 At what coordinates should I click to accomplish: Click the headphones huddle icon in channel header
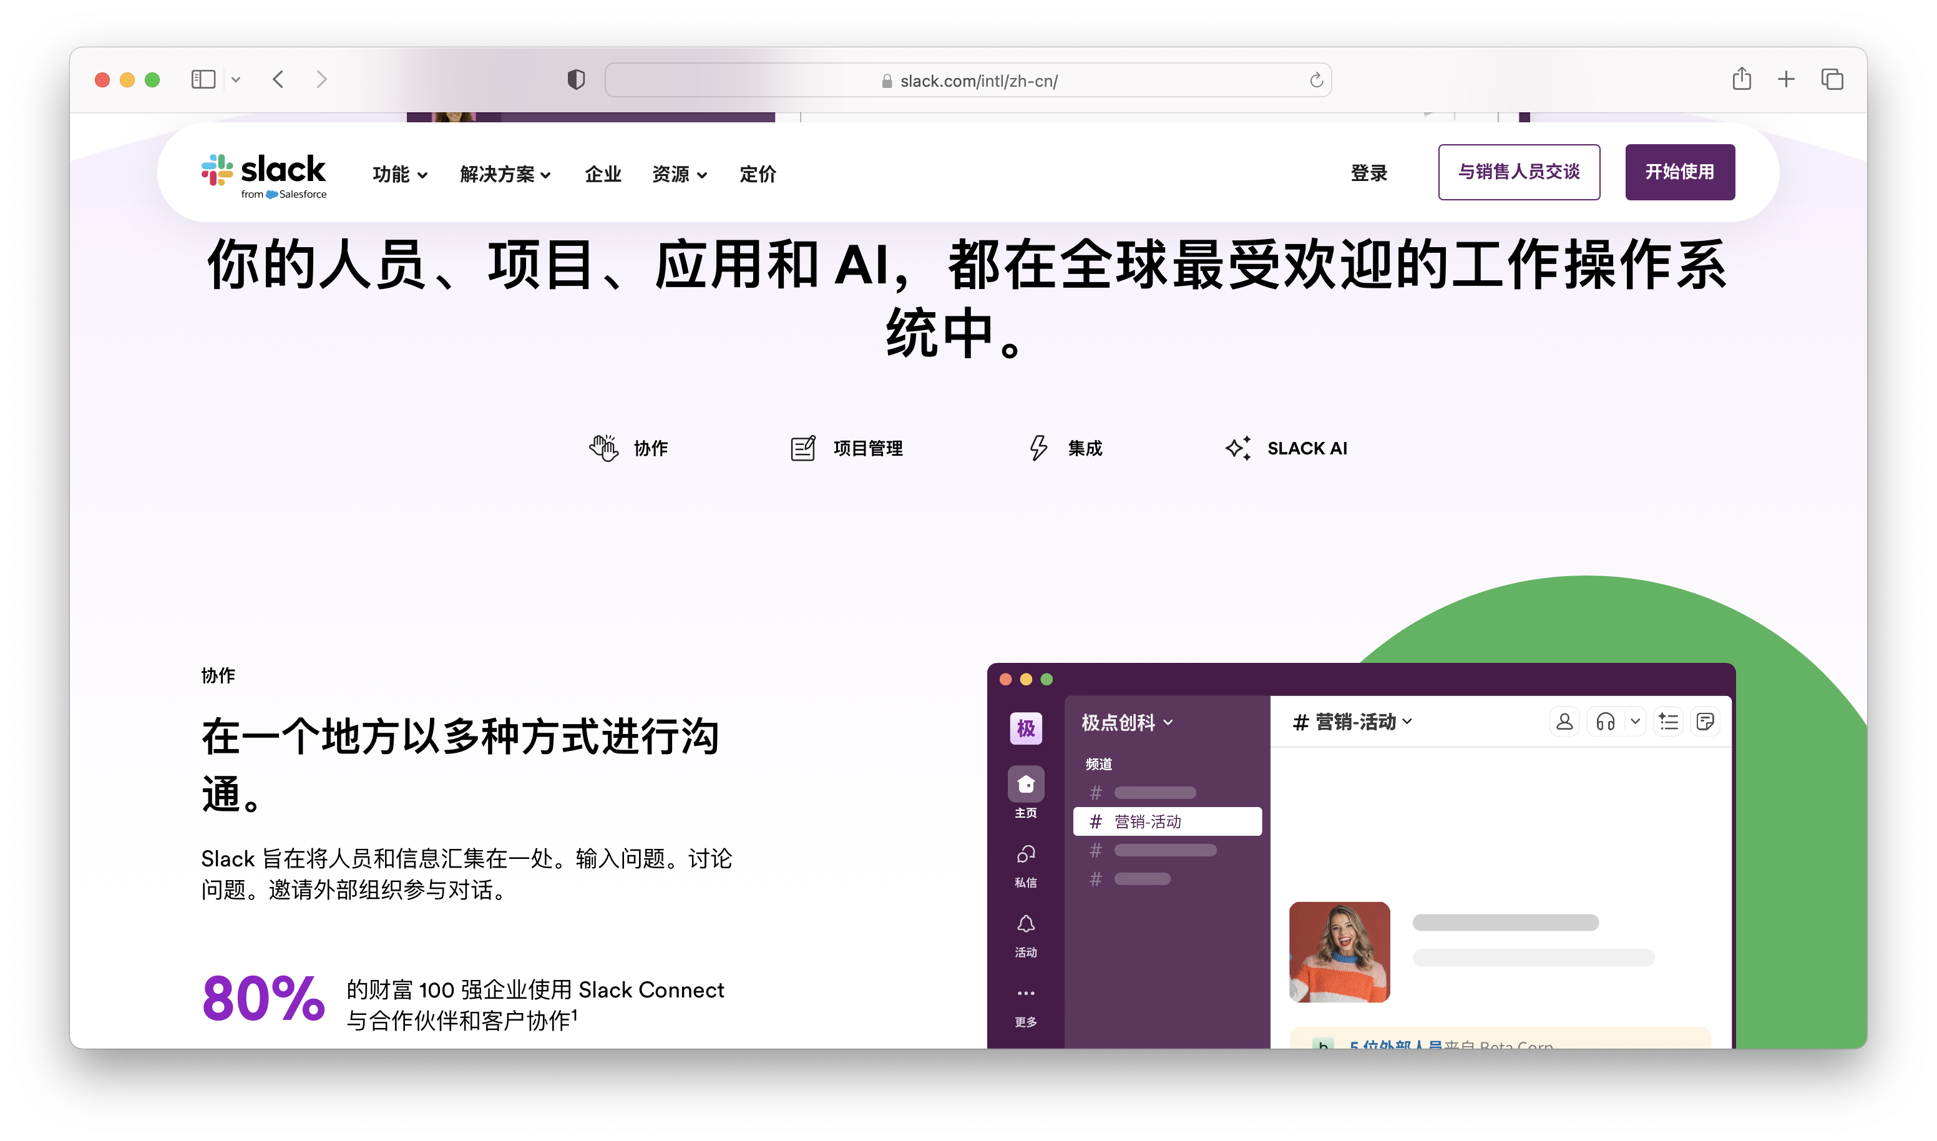coord(1605,721)
